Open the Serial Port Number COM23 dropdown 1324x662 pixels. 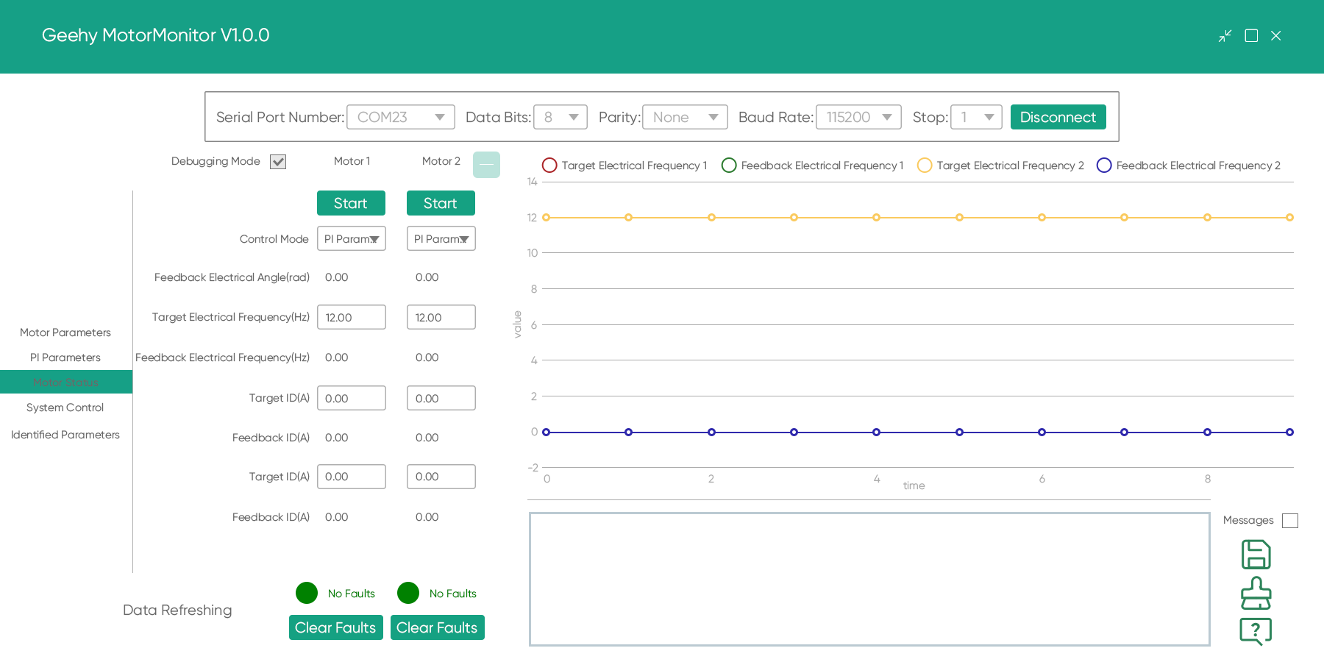[401, 117]
